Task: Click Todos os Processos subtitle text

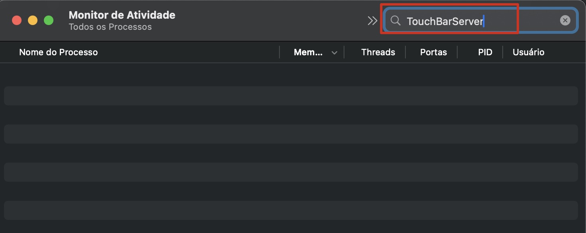Action: click(x=110, y=27)
